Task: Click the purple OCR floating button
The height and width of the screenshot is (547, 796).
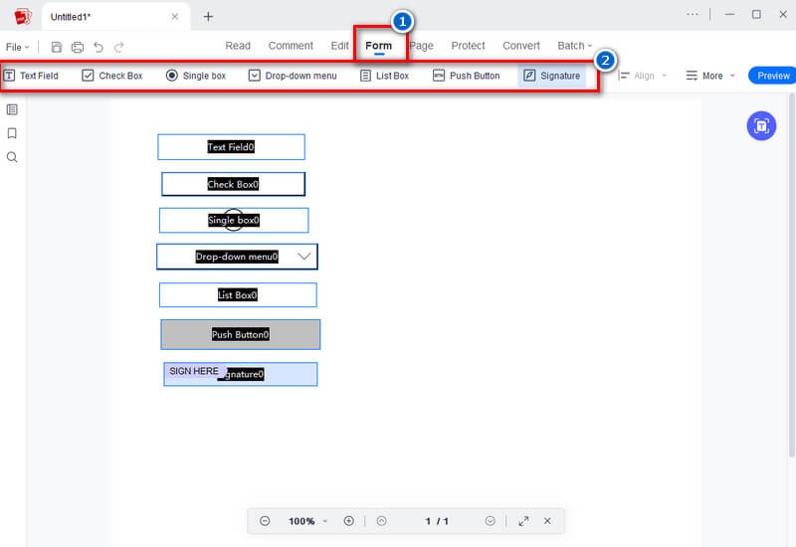Action: (x=761, y=126)
